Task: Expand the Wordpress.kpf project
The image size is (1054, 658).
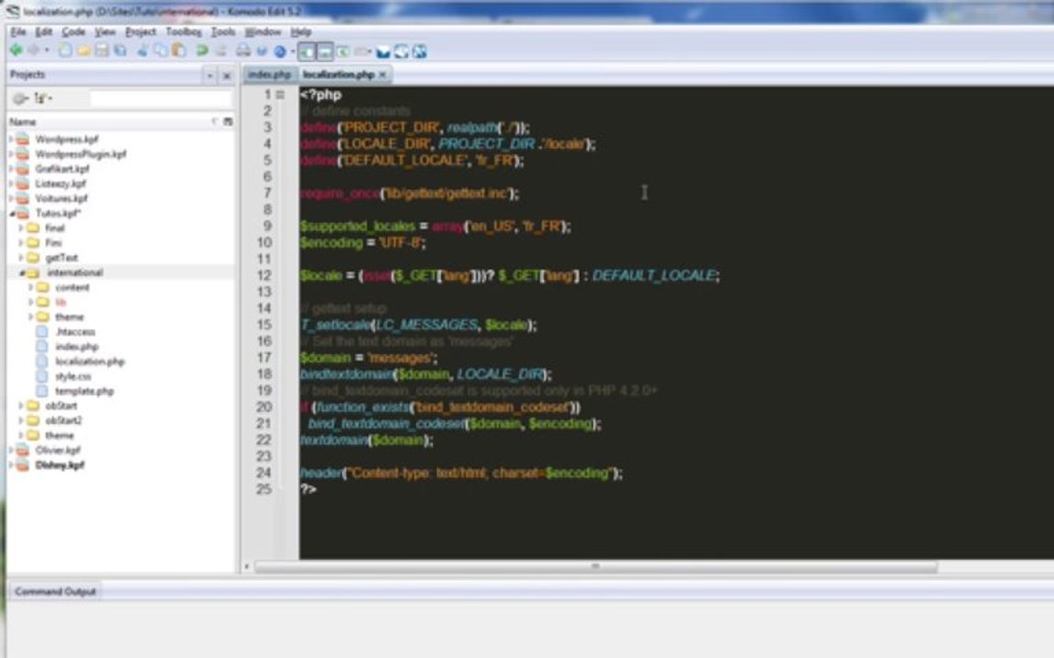Action: click(11, 139)
